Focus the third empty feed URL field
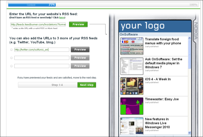 (x=41, y=66)
